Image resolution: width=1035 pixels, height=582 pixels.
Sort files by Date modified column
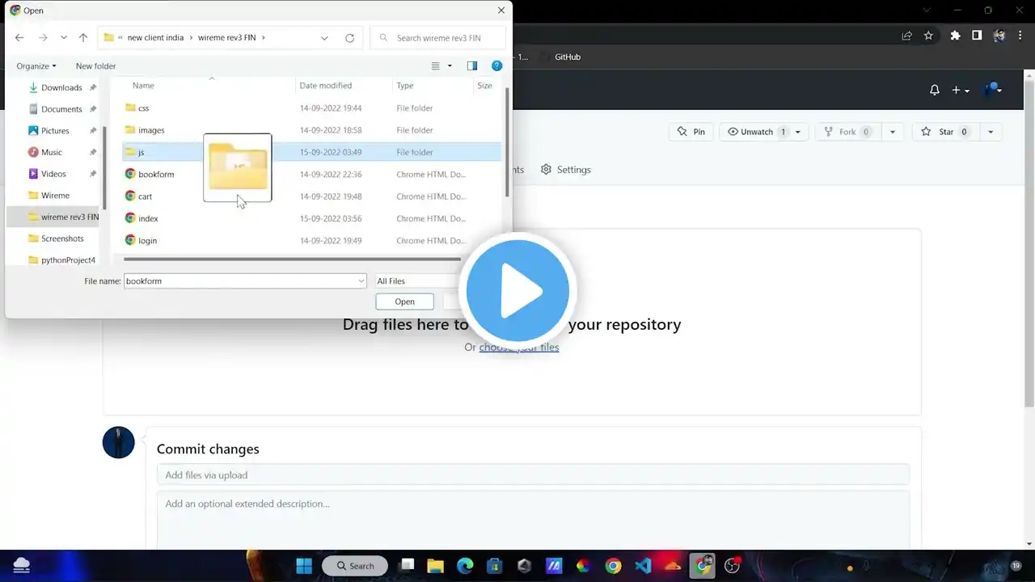[325, 86]
